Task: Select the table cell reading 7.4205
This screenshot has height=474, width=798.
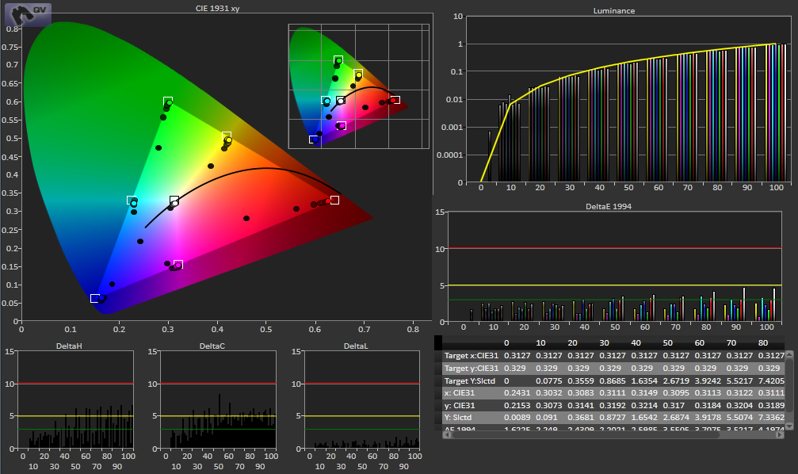Action: click(x=772, y=380)
